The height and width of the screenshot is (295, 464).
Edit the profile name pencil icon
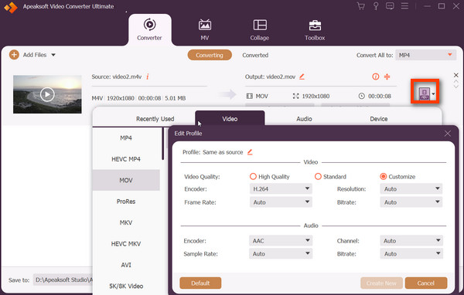(x=250, y=152)
